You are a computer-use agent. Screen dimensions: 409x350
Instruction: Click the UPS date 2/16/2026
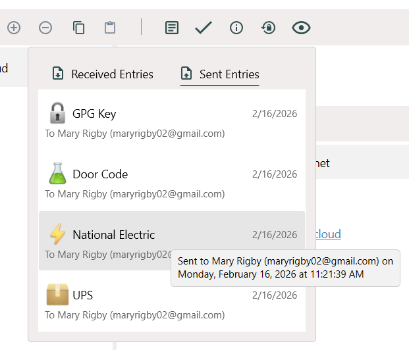(x=275, y=295)
